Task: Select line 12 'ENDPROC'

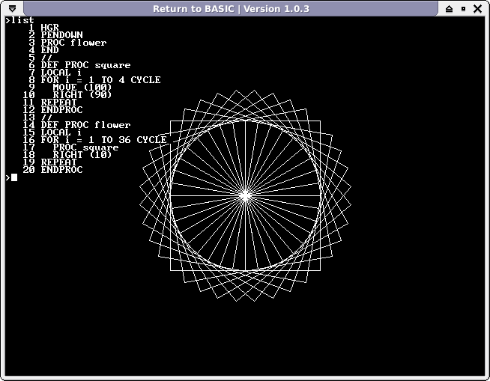Action: pos(52,110)
